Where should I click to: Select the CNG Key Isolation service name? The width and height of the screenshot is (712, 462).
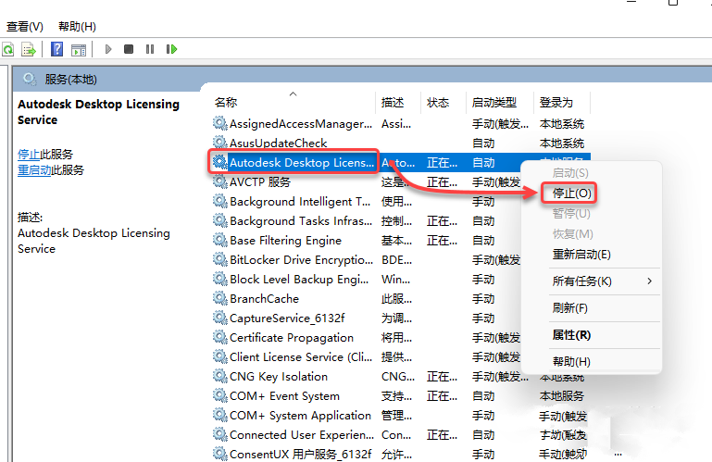(x=279, y=377)
